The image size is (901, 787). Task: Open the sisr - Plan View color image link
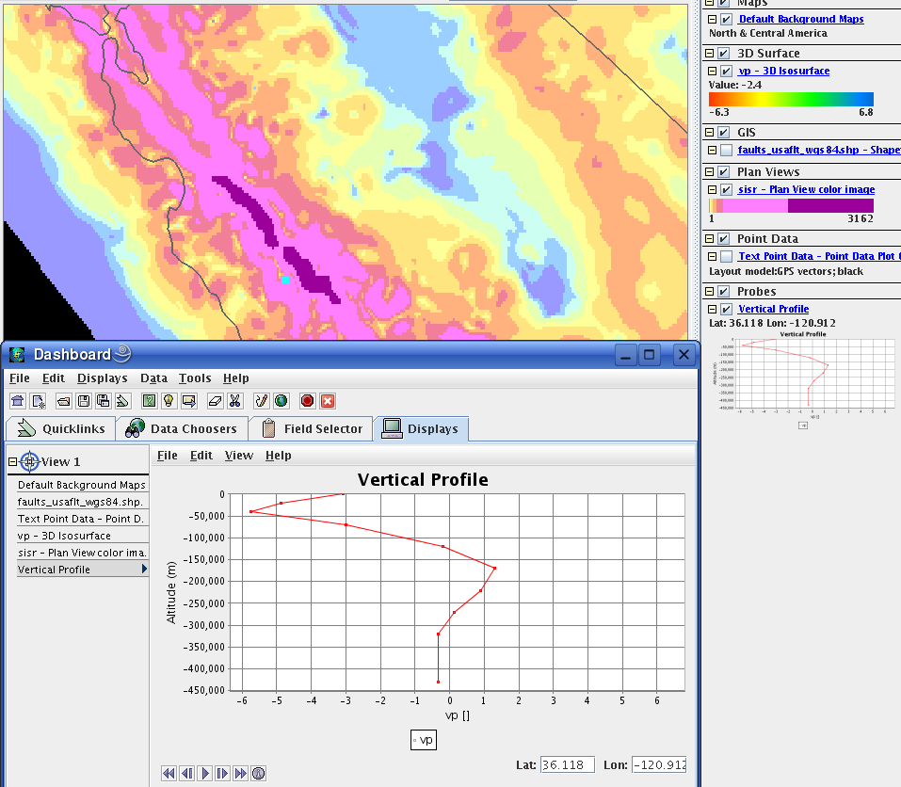tap(806, 190)
